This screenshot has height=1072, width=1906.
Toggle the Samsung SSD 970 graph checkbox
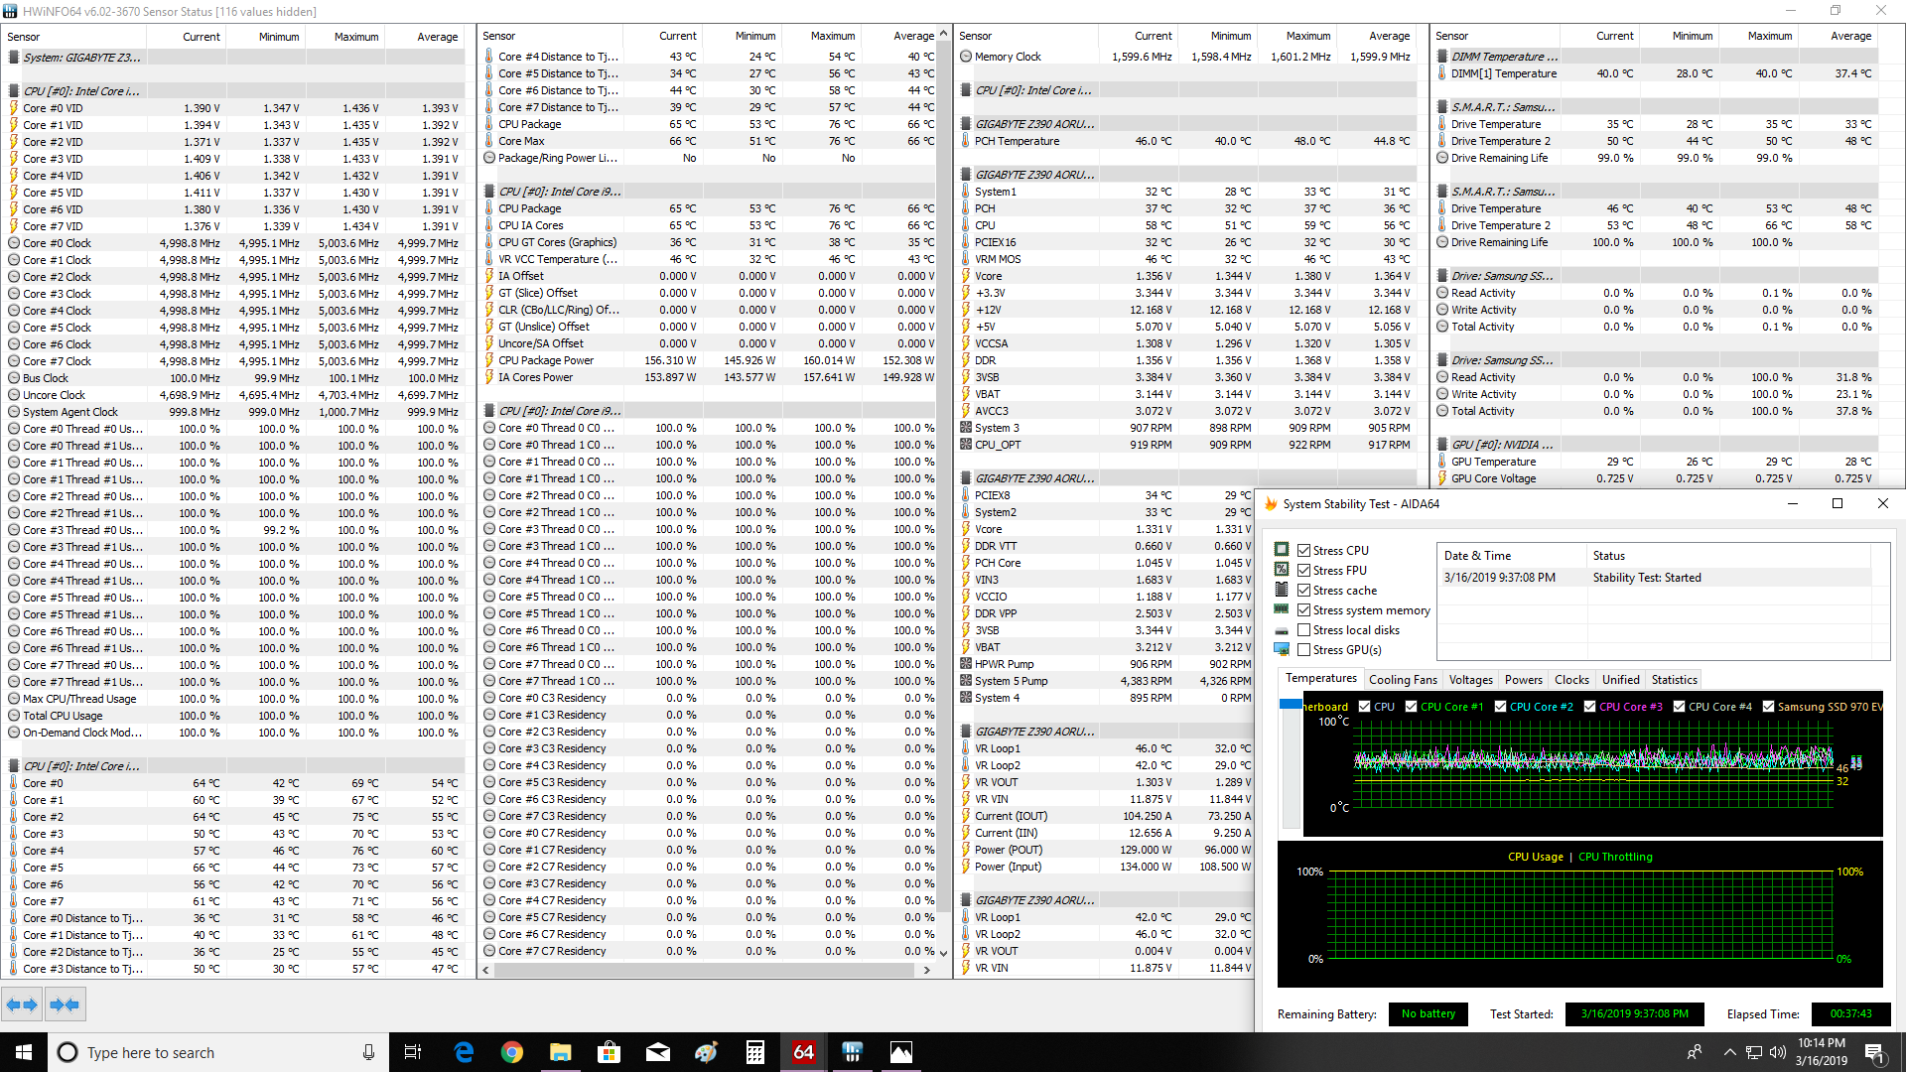pos(1768,707)
